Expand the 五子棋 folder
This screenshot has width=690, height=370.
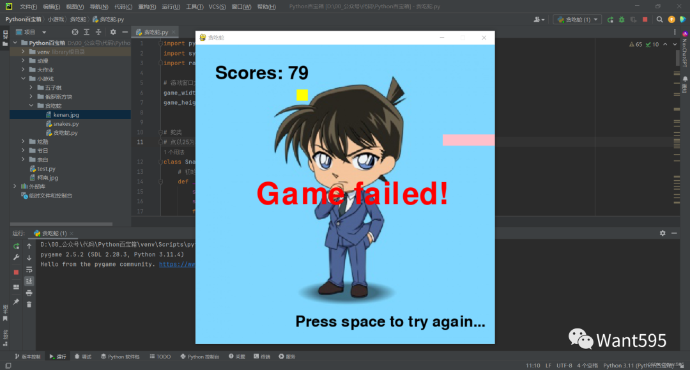point(31,88)
